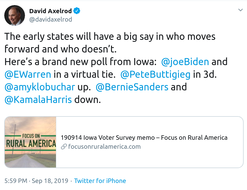247x190 pixels.
Task: Open the @PeteButtigieg mention
Action: (155, 74)
